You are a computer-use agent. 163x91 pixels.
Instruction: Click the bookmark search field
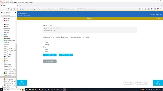click(x=8, y=16)
